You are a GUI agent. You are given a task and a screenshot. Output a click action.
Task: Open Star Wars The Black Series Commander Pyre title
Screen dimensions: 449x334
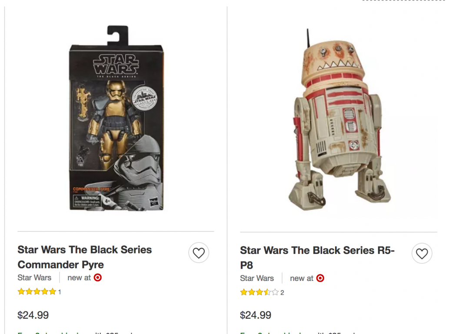(85, 257)
